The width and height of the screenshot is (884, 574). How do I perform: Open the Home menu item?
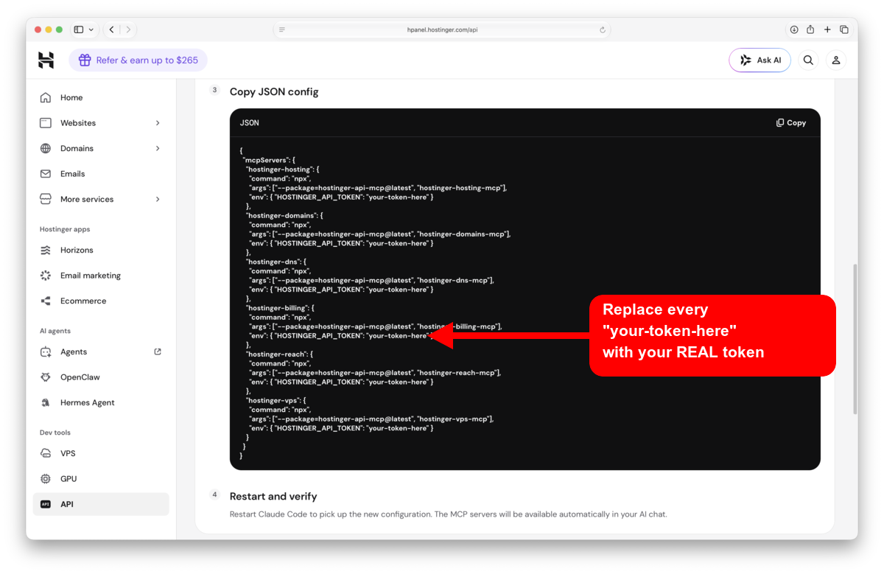point(101,97)
